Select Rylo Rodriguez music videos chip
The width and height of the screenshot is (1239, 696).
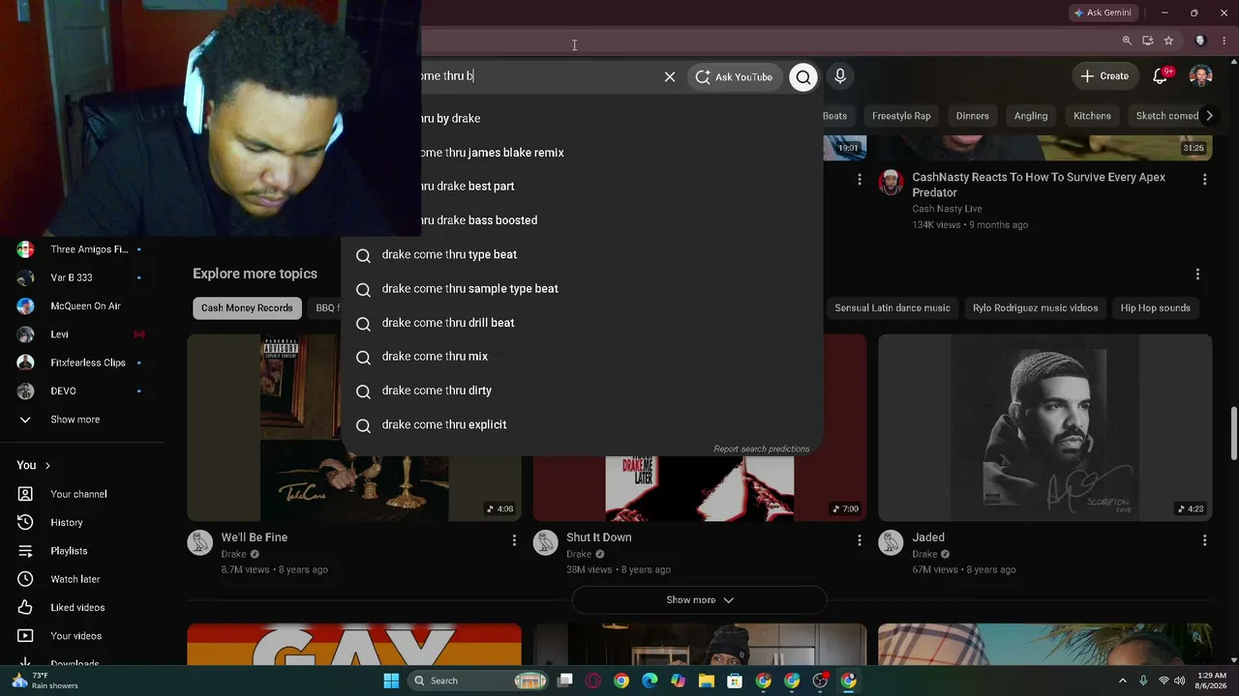click(x=1035, y=308)
